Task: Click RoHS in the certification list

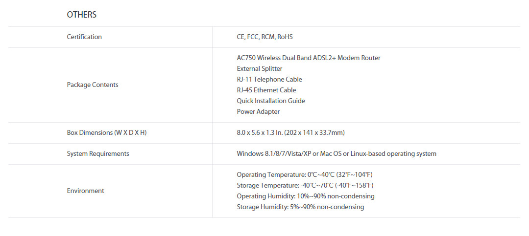Action: pyautogui.click(x=285, y=37)
